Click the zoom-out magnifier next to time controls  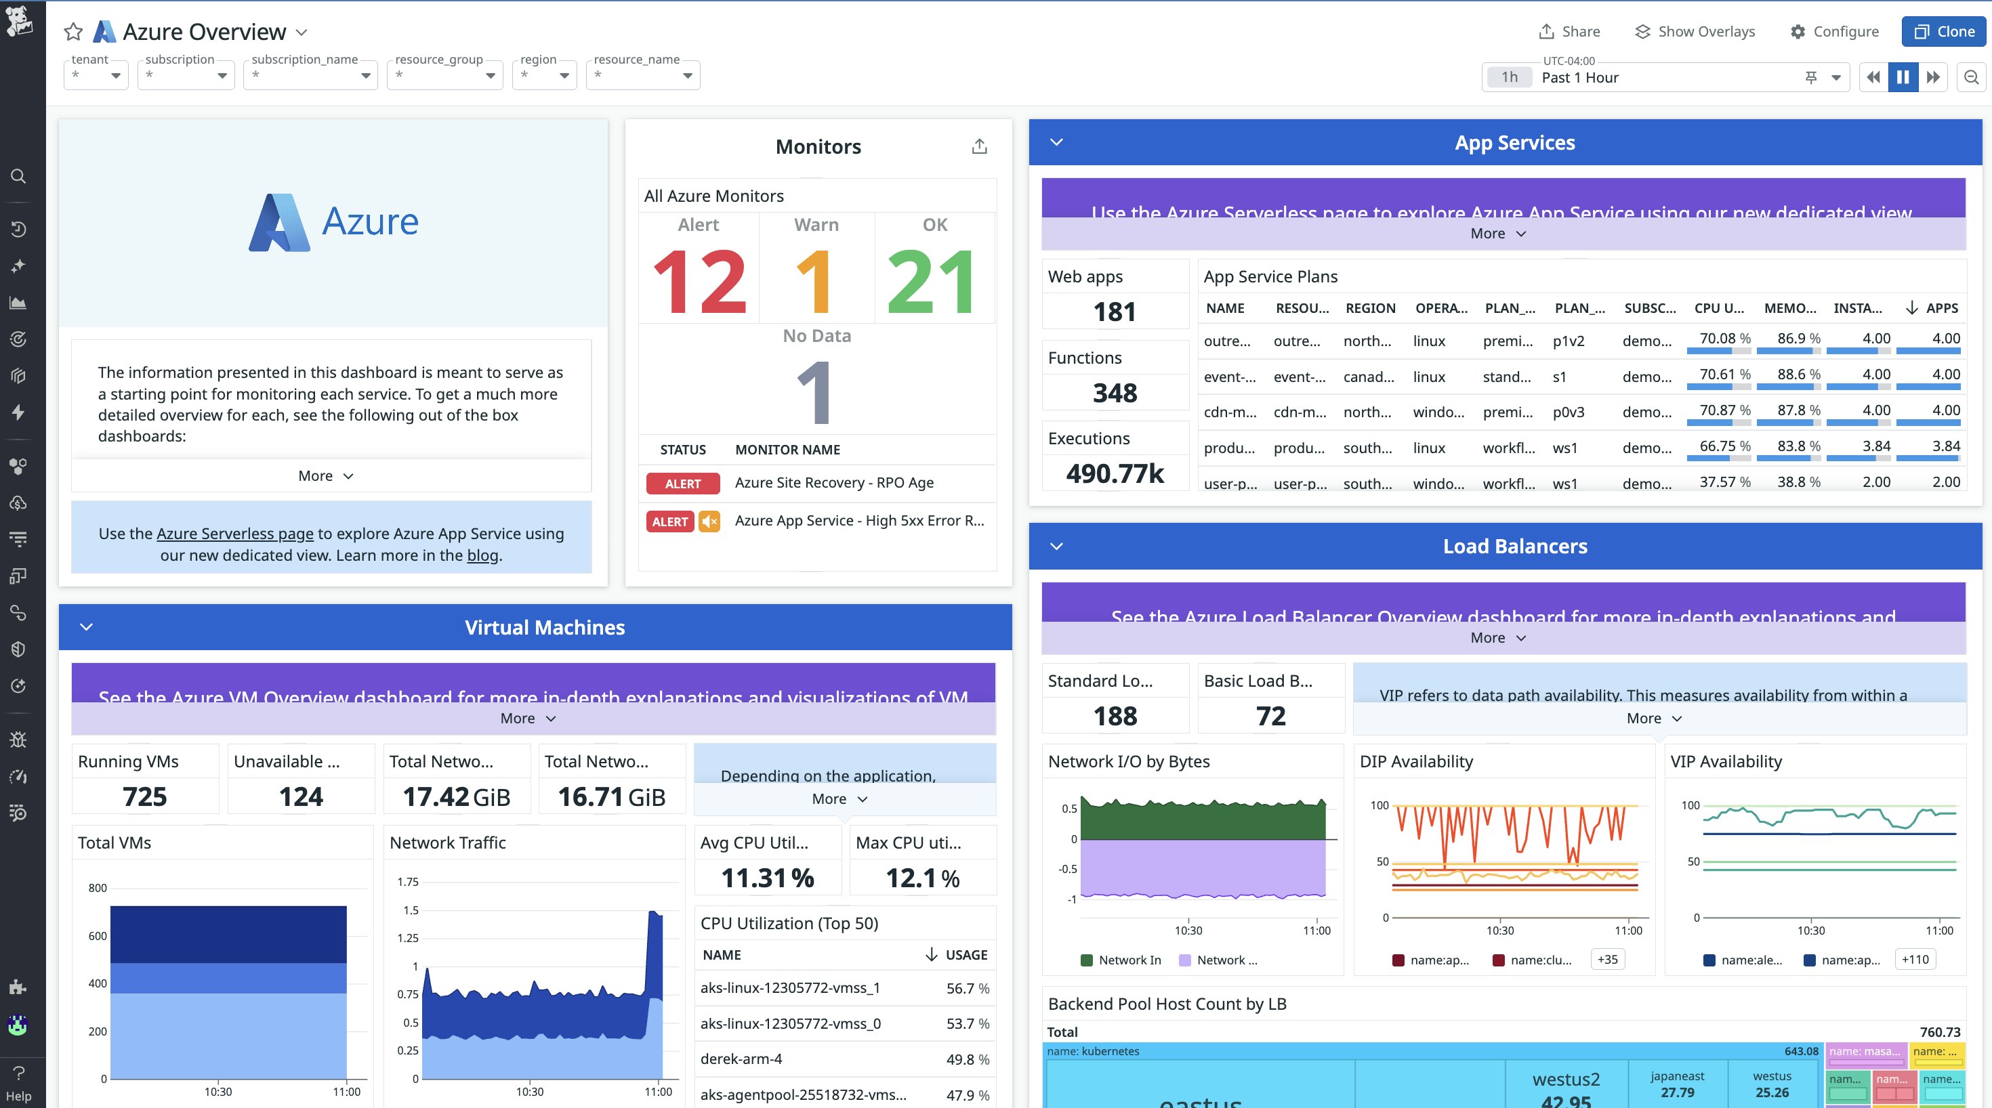1971,77
